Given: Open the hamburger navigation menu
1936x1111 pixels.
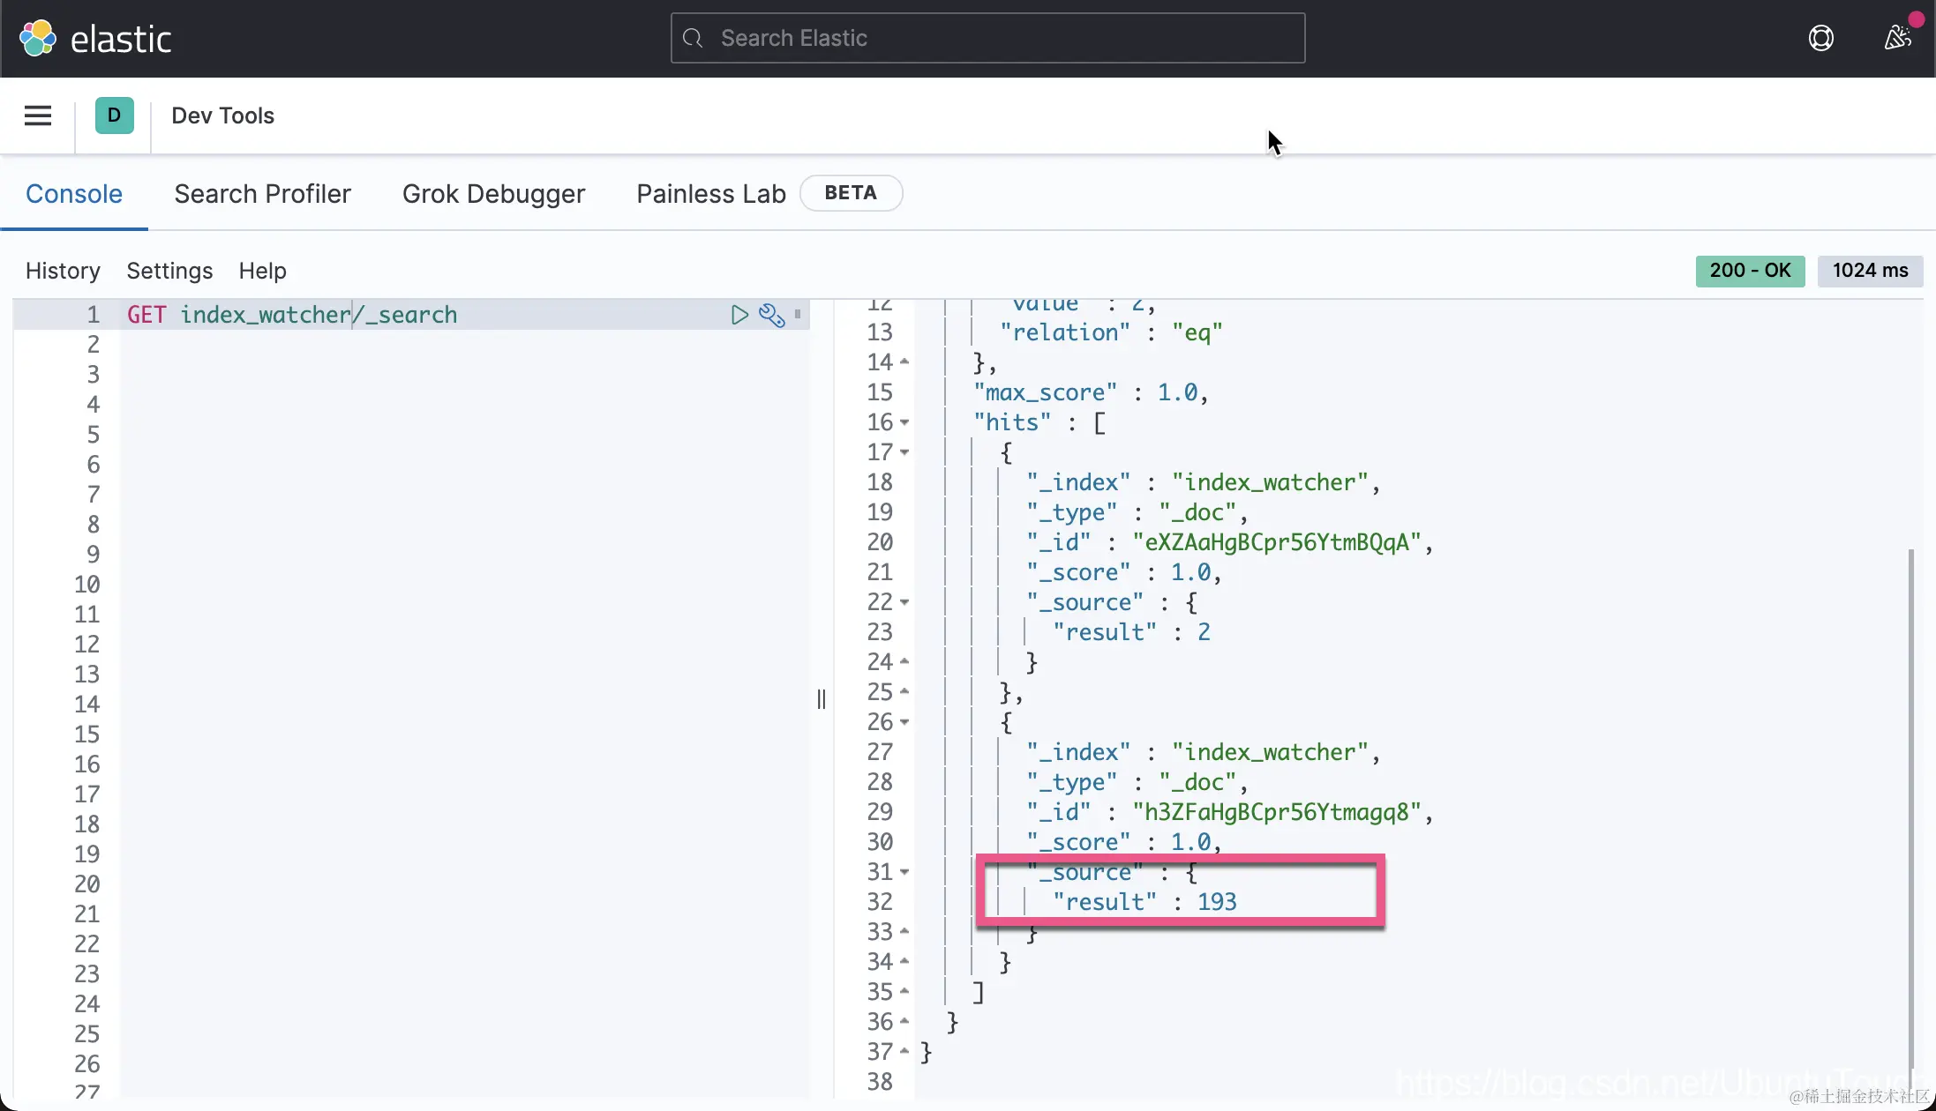Looking at the screenshot, I should click(38, 116).
